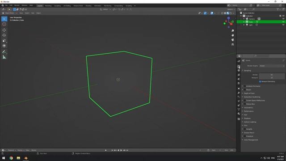Expand the Camera item in outliner
The image size is (286, 161).
pos(244,19)
